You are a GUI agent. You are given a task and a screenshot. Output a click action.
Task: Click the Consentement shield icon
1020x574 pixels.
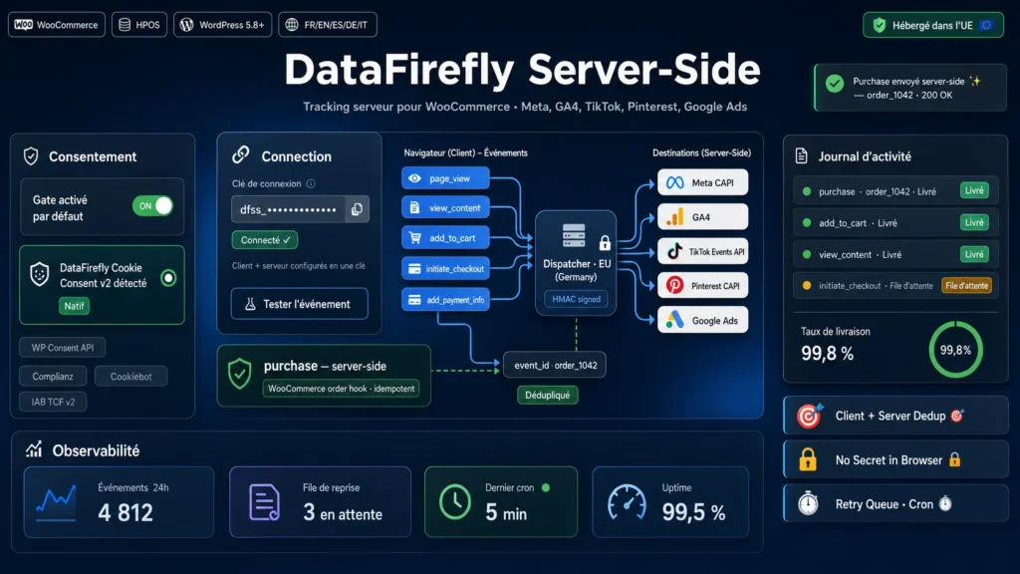[31, 156]
